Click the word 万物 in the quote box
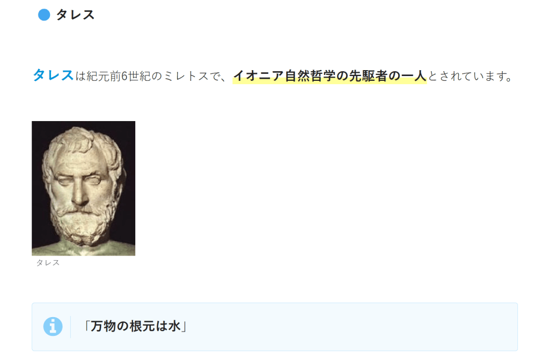Viewport: 549px width, 361px height. click(103, 326)
